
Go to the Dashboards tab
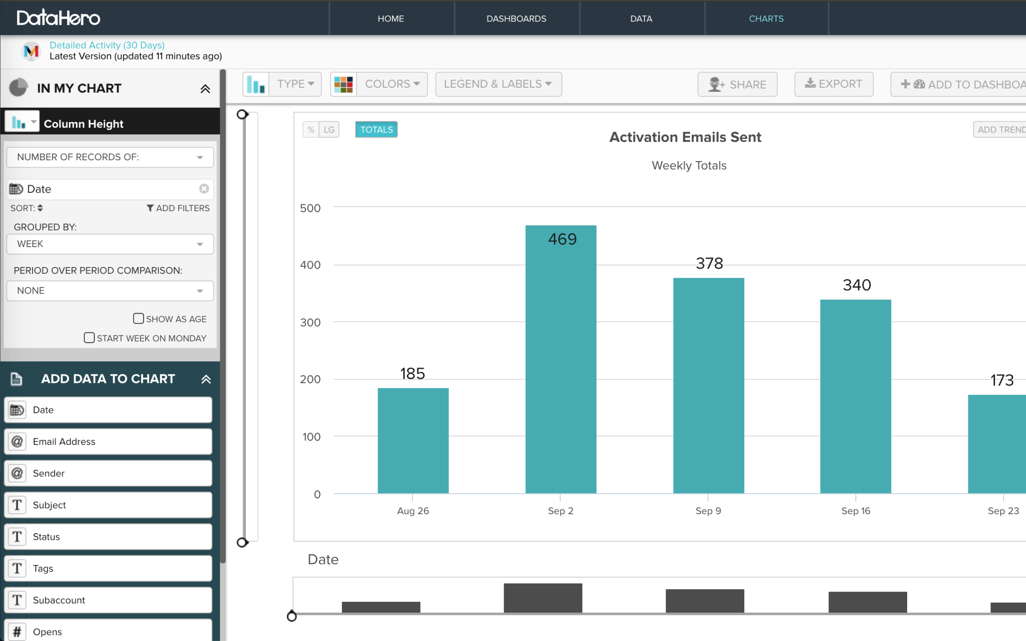coord(516,18)
